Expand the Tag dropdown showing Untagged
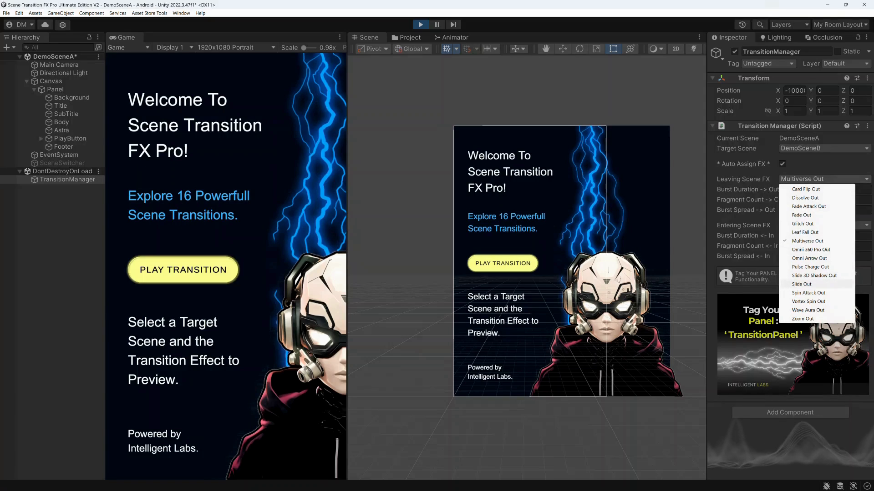The image size is (874, 491). pos(768,64)
